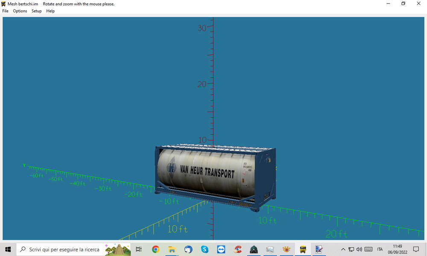Open Skype from taskbar

[x=205, y=249]
